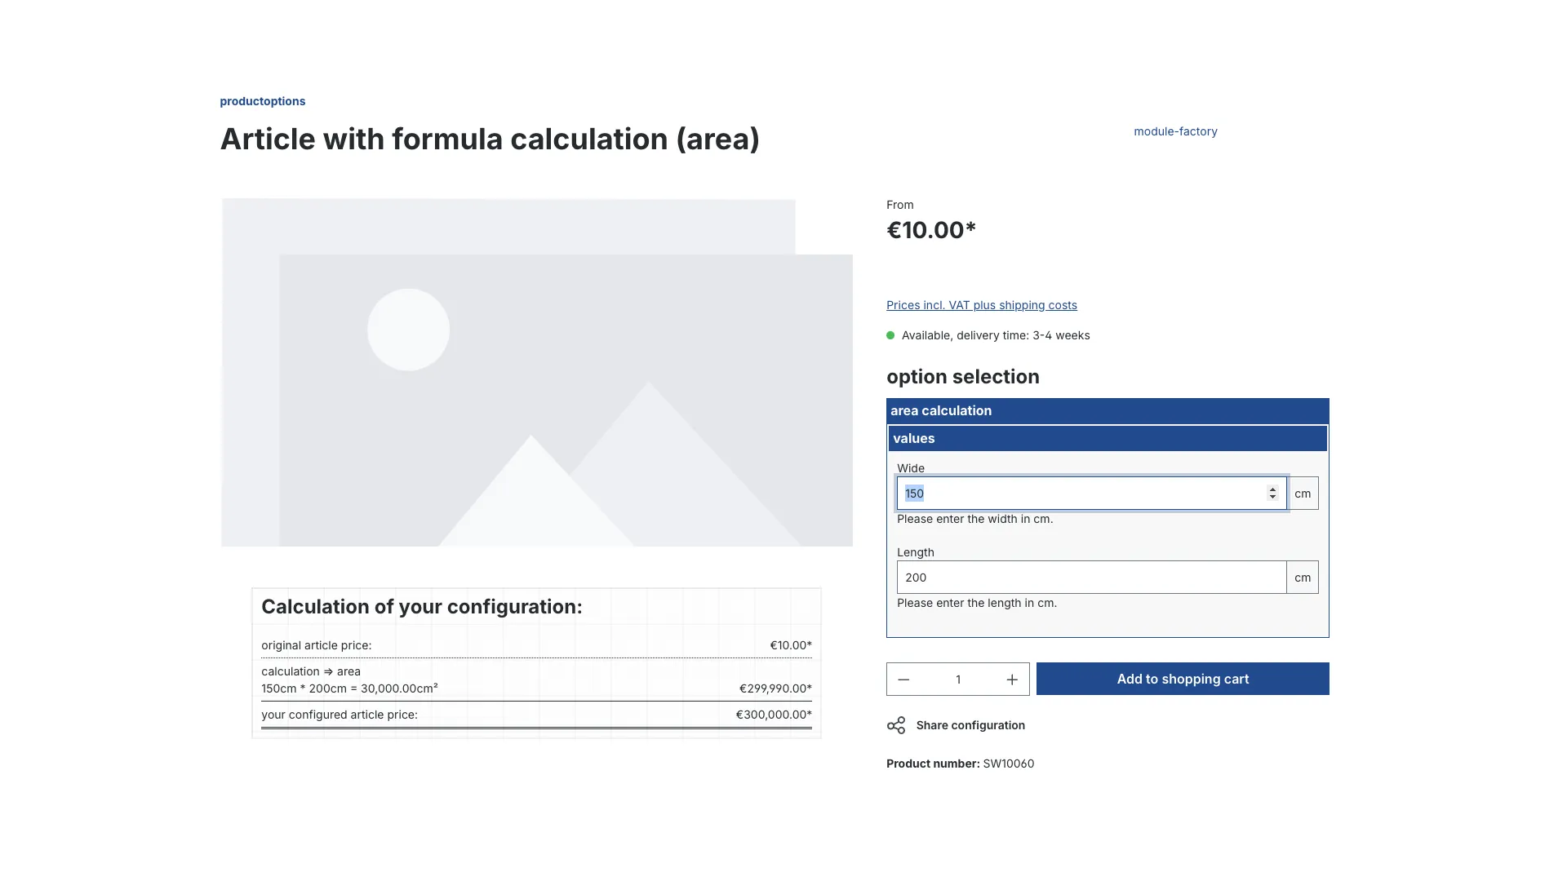Click the minus icon to decrease quantity
1567x881 pixels.
(903, 679)
